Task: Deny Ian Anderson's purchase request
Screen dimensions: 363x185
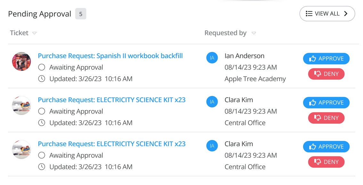Action: pos(326,74)
